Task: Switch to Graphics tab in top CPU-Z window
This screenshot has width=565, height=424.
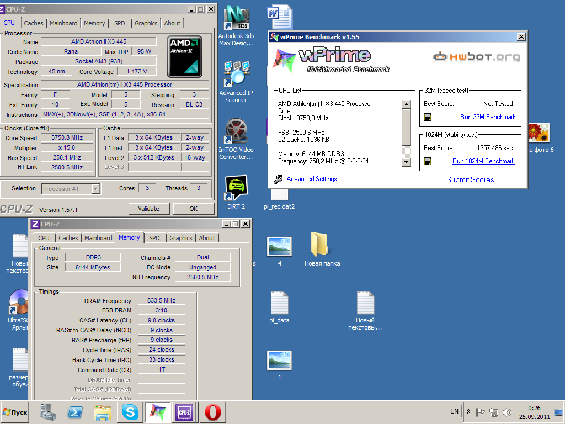Action: [x=146, y=23]
